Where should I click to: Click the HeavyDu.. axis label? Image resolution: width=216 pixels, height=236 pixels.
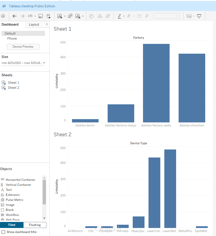[x=138, y=231]
